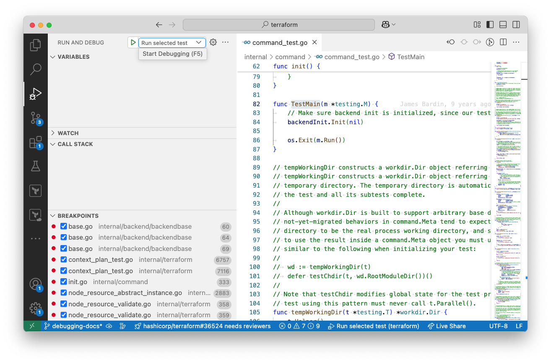
Task: Open the Explorer view
Action: [x=36, y=45]
